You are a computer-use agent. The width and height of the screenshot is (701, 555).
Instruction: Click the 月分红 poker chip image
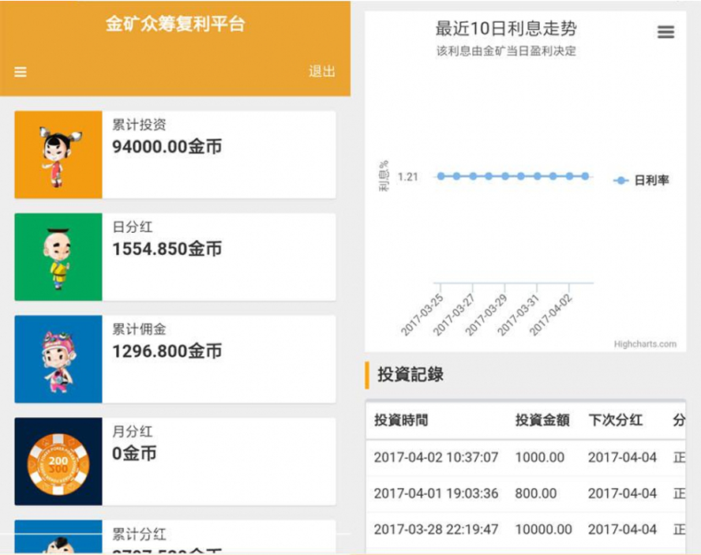58,462
